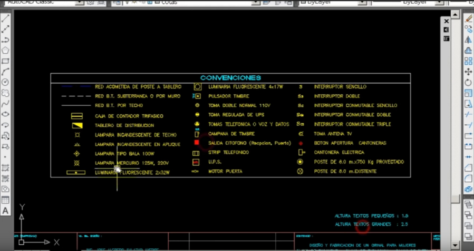Select the Mirror tool
The width and height of the screenshot is (474, 251).
[468, 39]
